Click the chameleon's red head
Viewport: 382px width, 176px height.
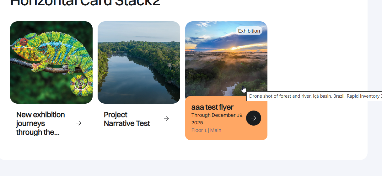(22, 41)
